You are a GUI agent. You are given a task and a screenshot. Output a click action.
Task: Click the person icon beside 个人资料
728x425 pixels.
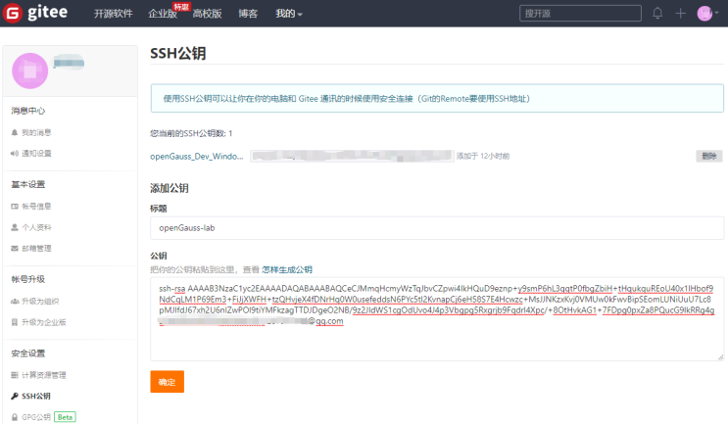click(15, 227)
